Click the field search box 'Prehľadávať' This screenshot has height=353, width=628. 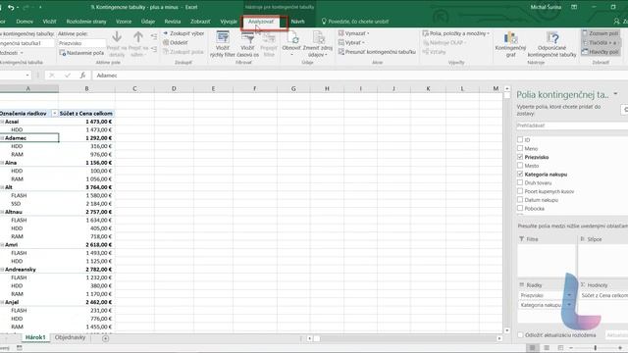click(572, 126)
